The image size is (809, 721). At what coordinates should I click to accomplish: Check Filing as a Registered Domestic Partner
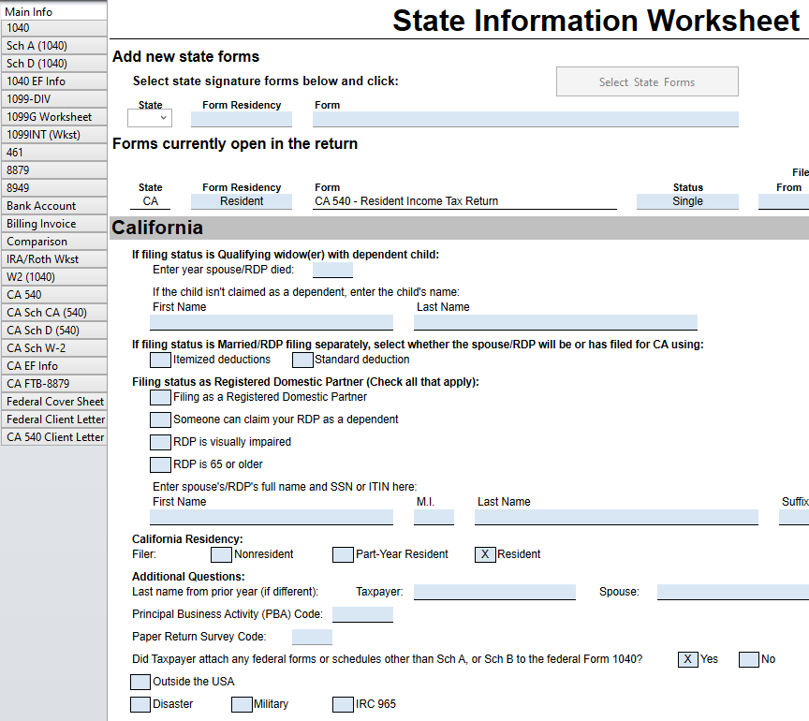point(160,397)
